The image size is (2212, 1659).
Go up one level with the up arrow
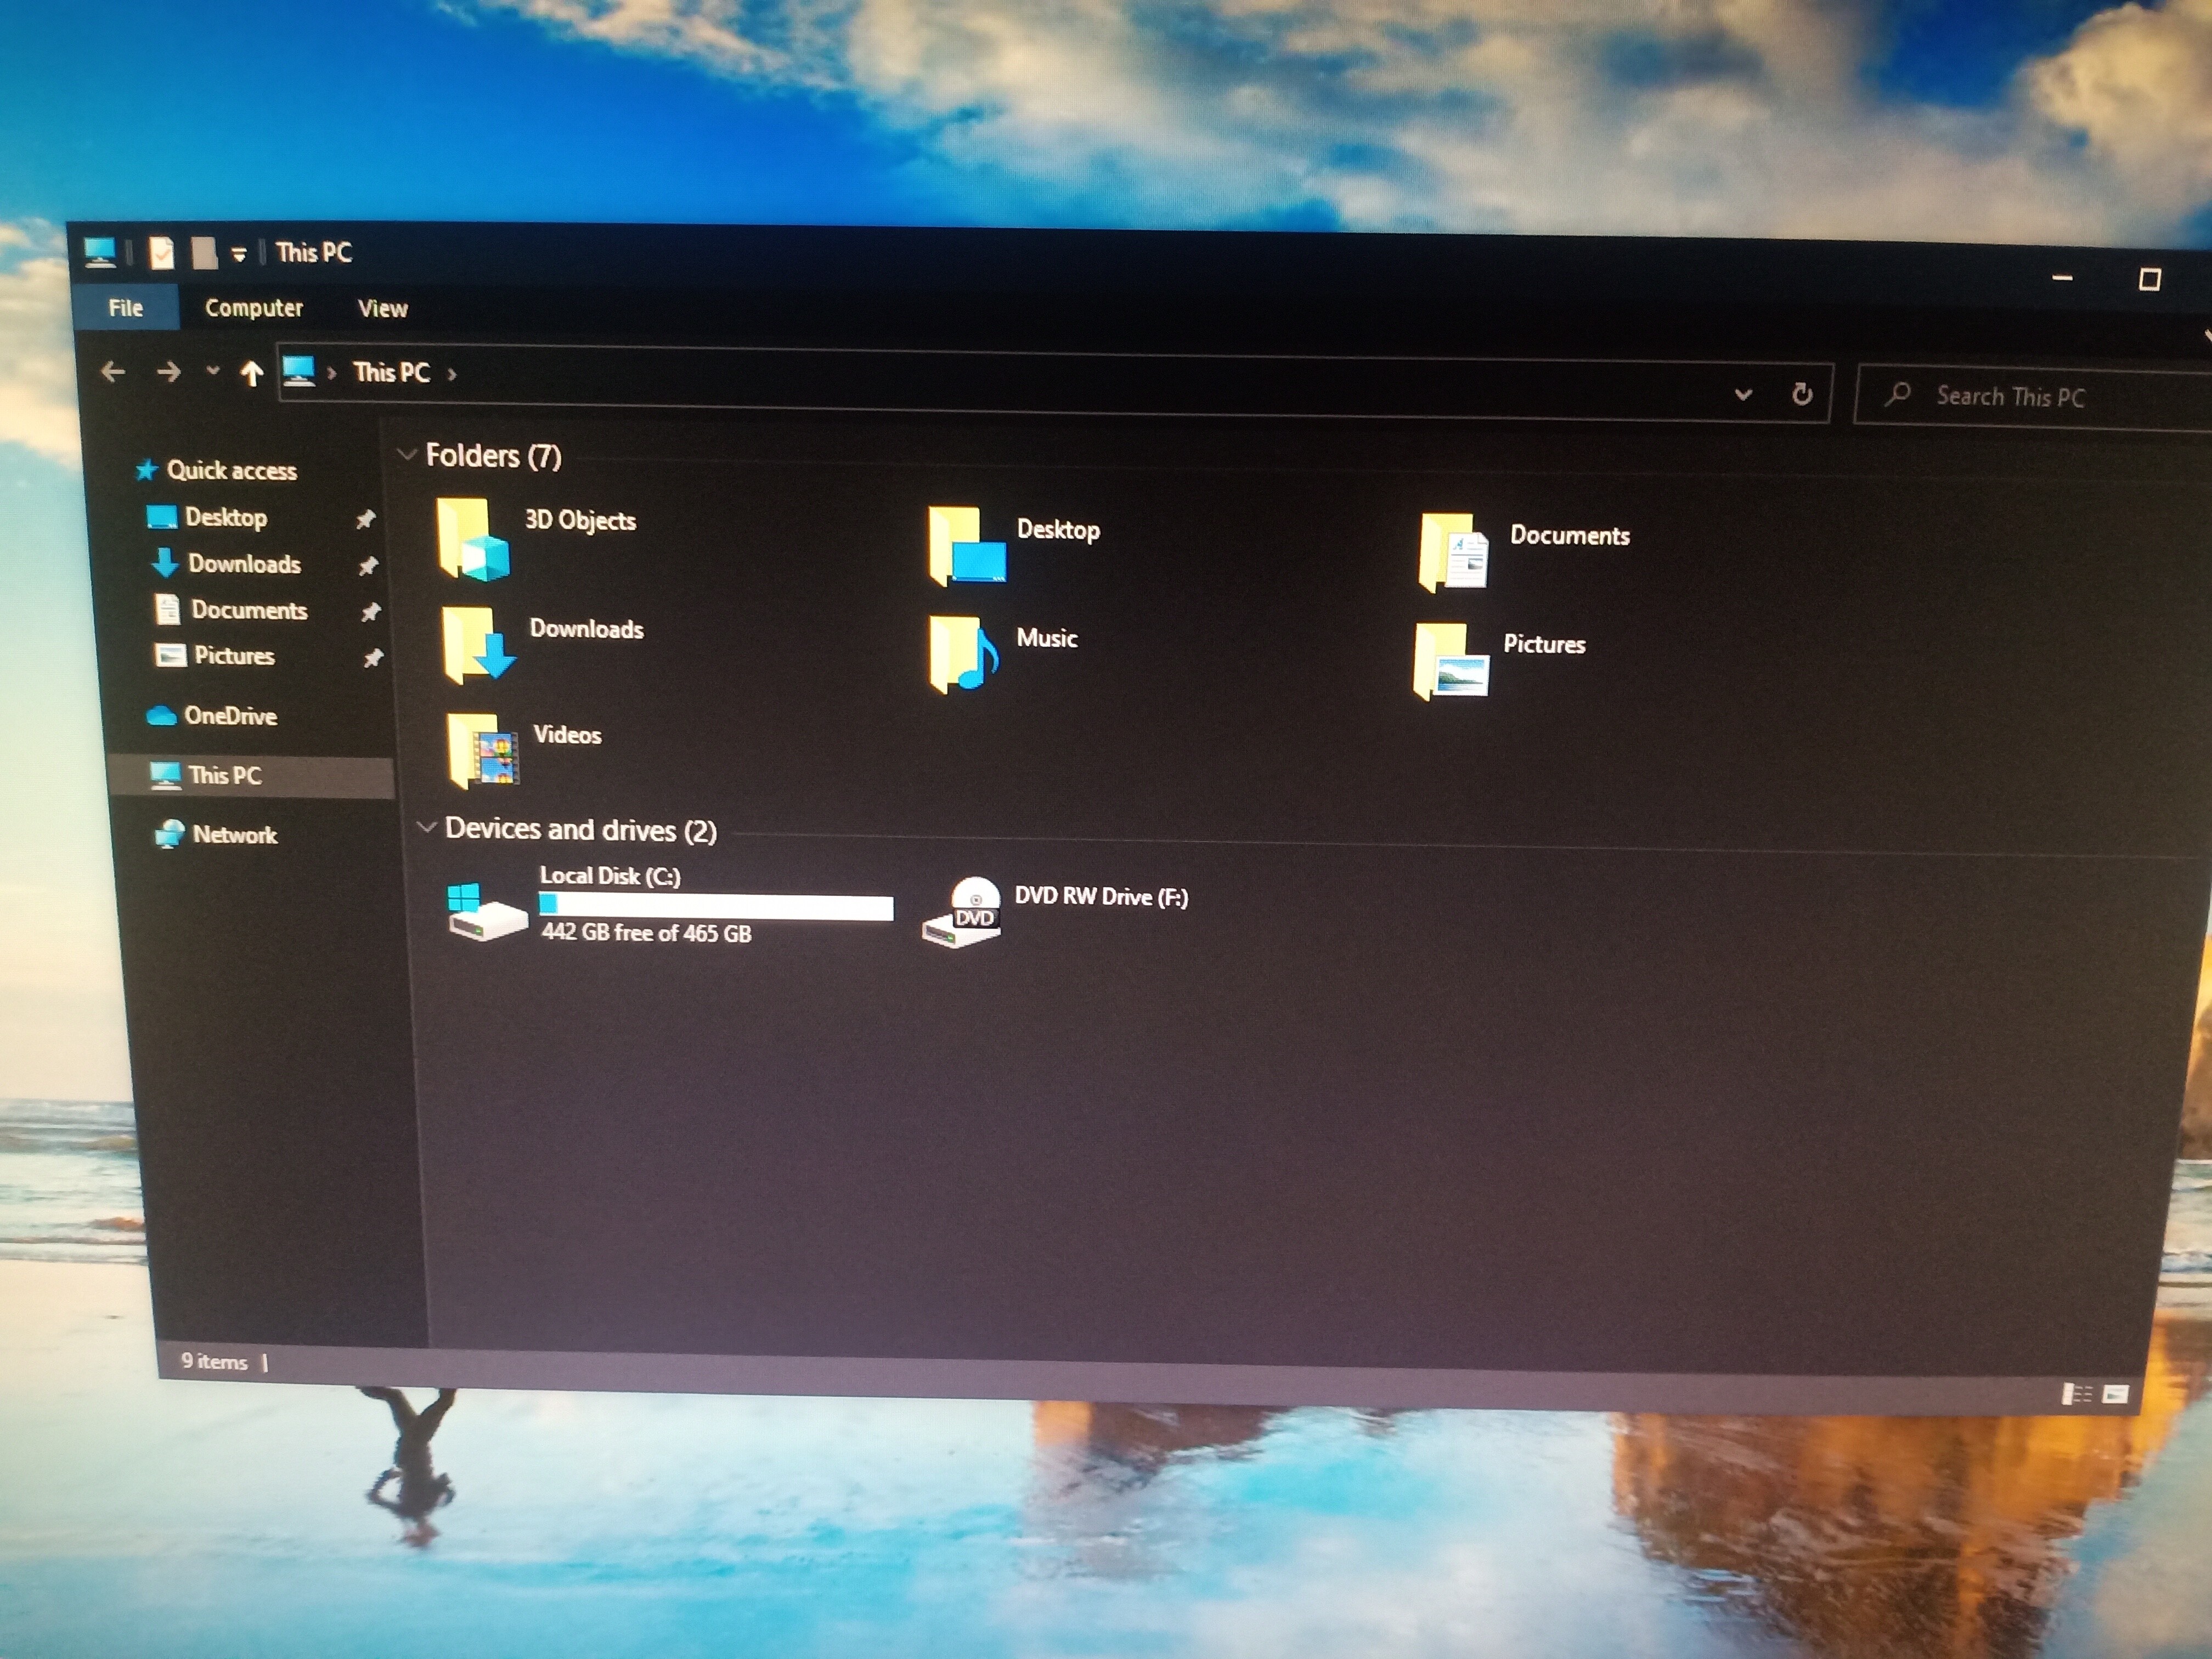click(251, 374)
